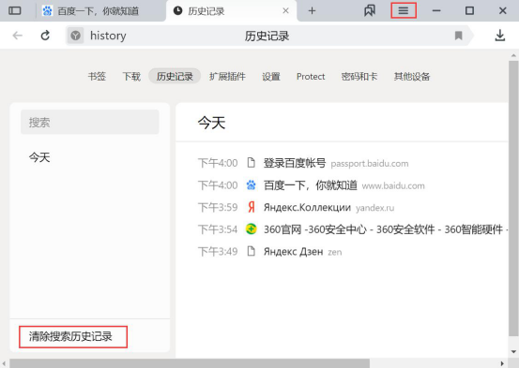Open the bookmarks collections icon

(370, 11)
